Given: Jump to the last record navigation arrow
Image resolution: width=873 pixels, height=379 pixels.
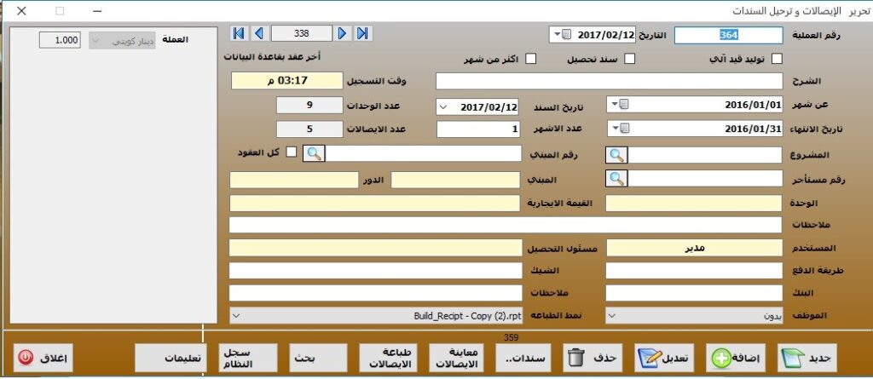Looking at the screenshot, I should tap(363, 33).
